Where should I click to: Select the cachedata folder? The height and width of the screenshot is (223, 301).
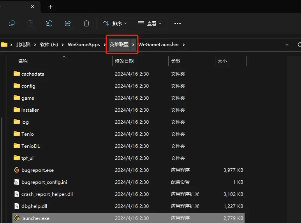coord(128,74)
